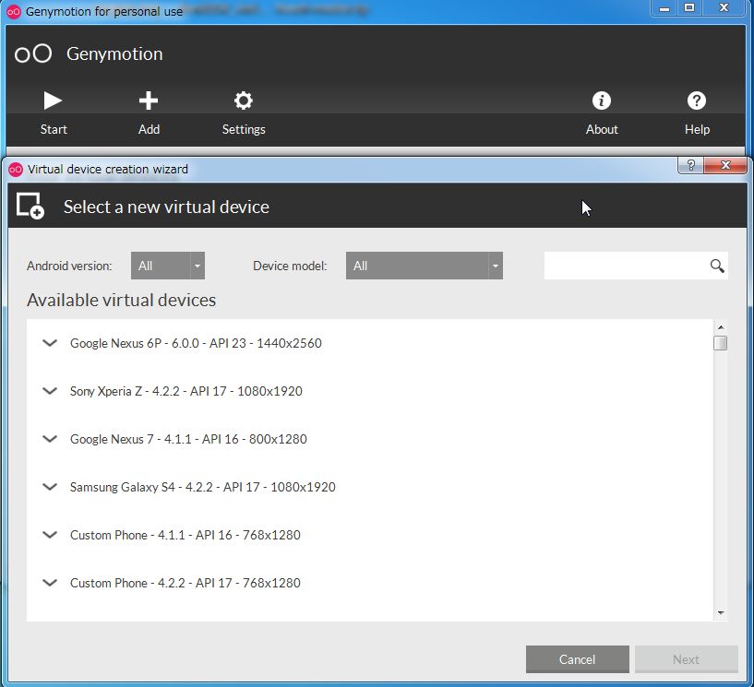Select Custom Phone - 4.1.1 device
Screen dimensions: 754x687
click(185, 535)
